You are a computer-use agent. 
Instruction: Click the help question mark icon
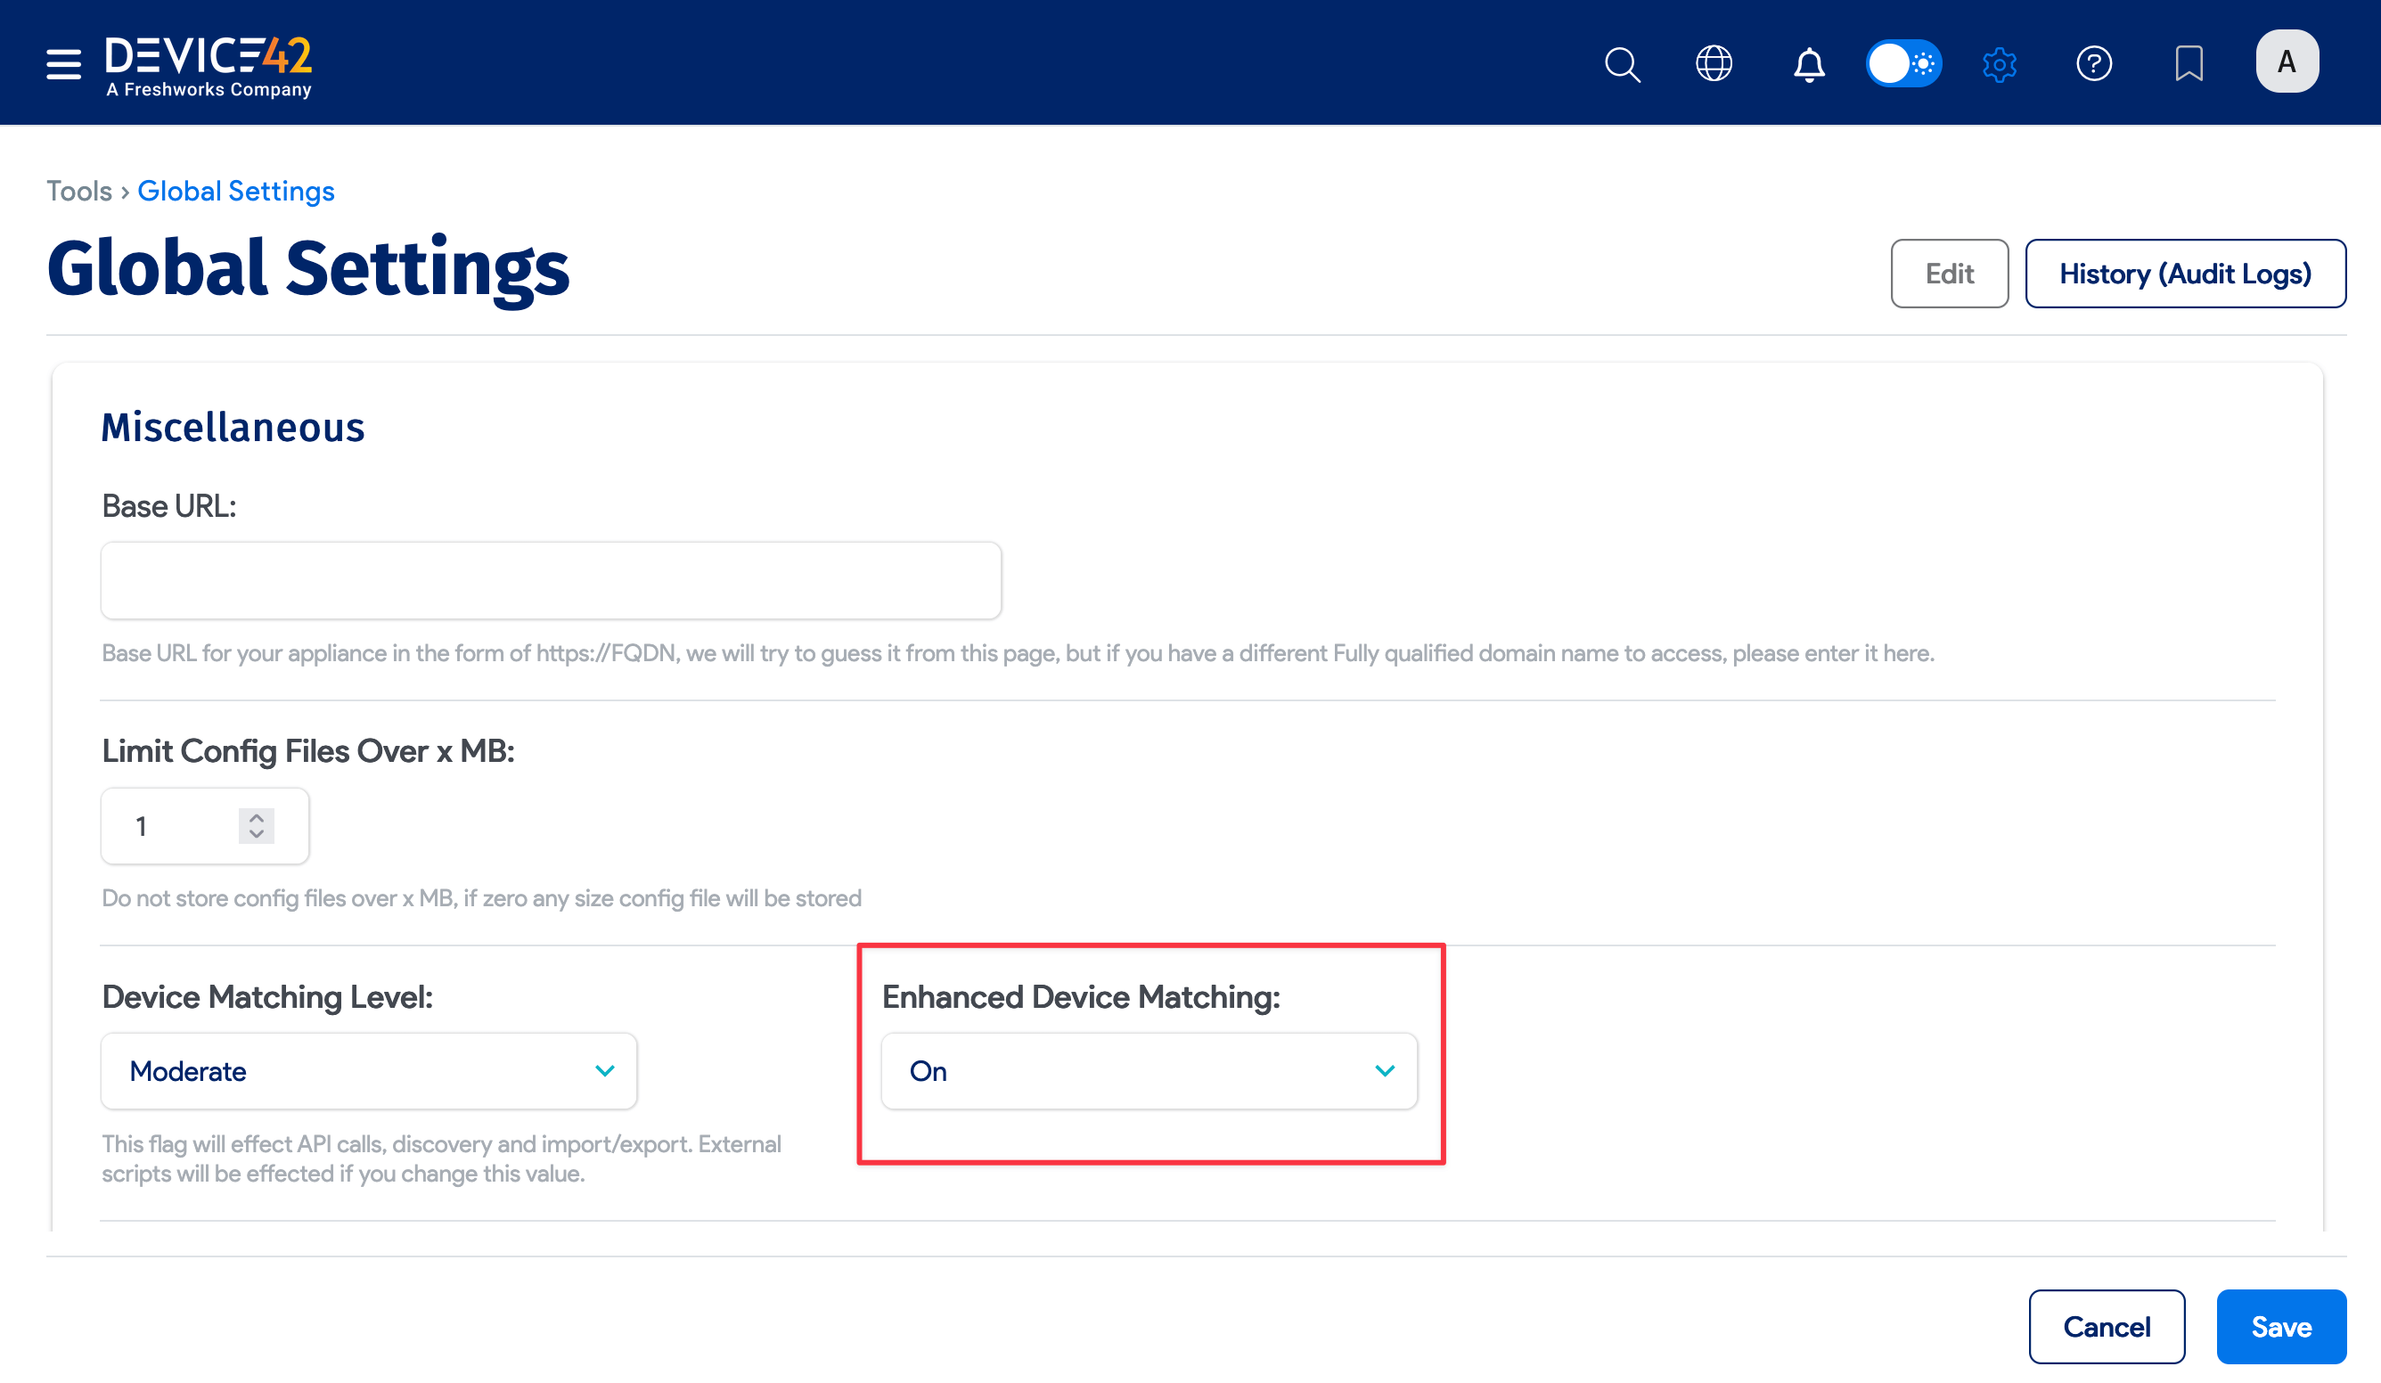point(2095,63)
